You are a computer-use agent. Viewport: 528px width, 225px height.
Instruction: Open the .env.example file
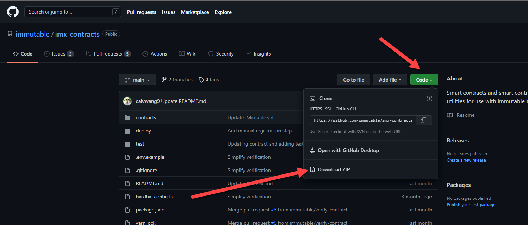point(150,157)
